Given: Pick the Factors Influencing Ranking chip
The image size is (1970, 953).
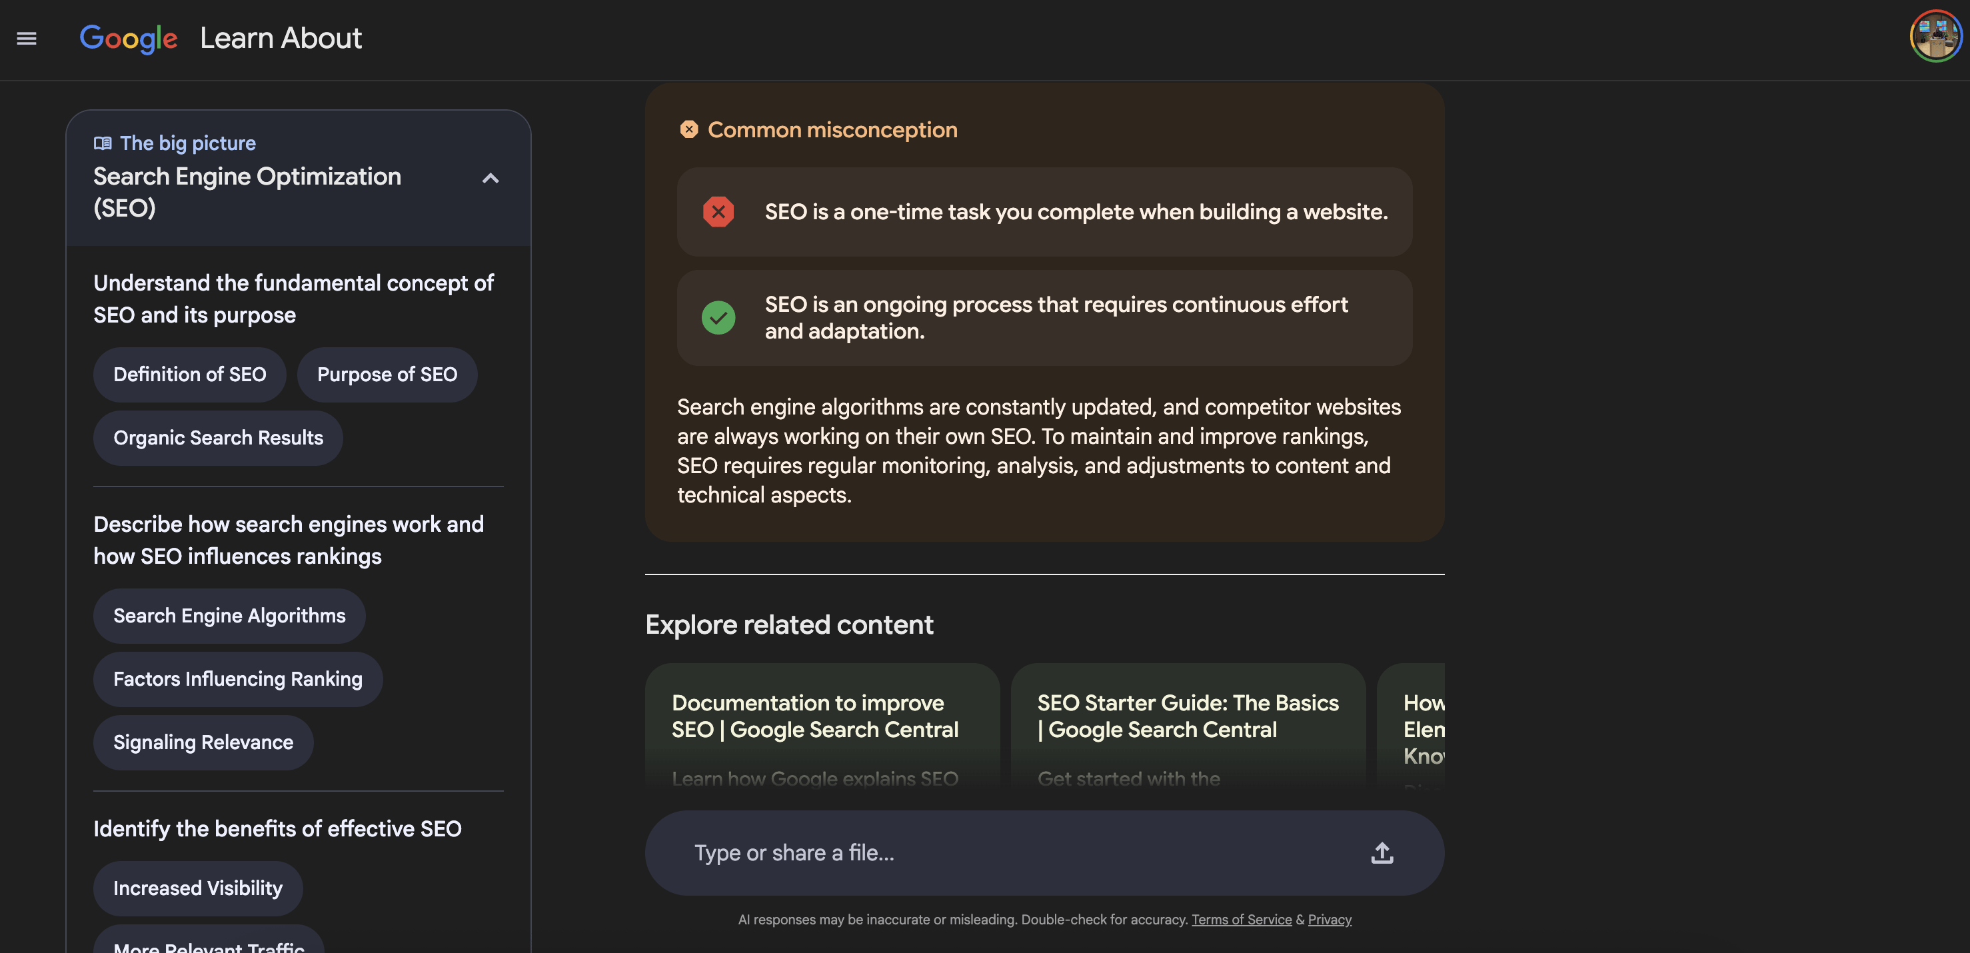Looking at the screenshot, I should (x=238, y=679).
